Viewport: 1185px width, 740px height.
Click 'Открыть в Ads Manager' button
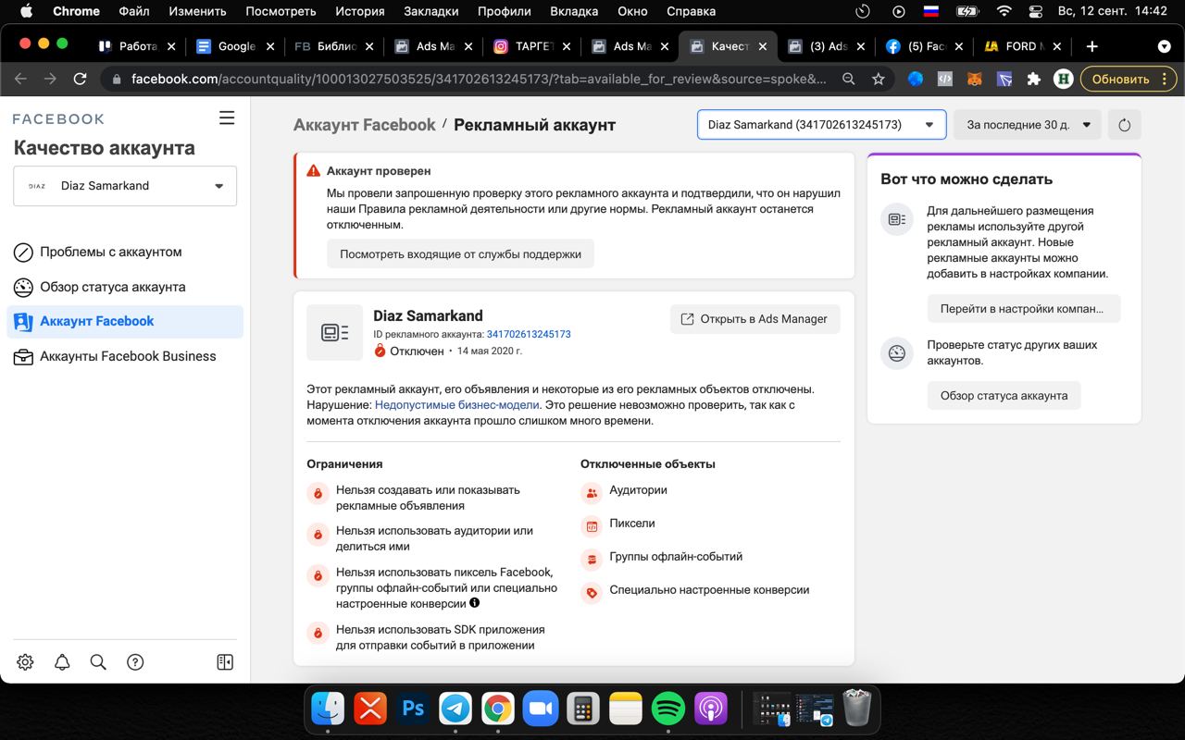pos(755,319)
